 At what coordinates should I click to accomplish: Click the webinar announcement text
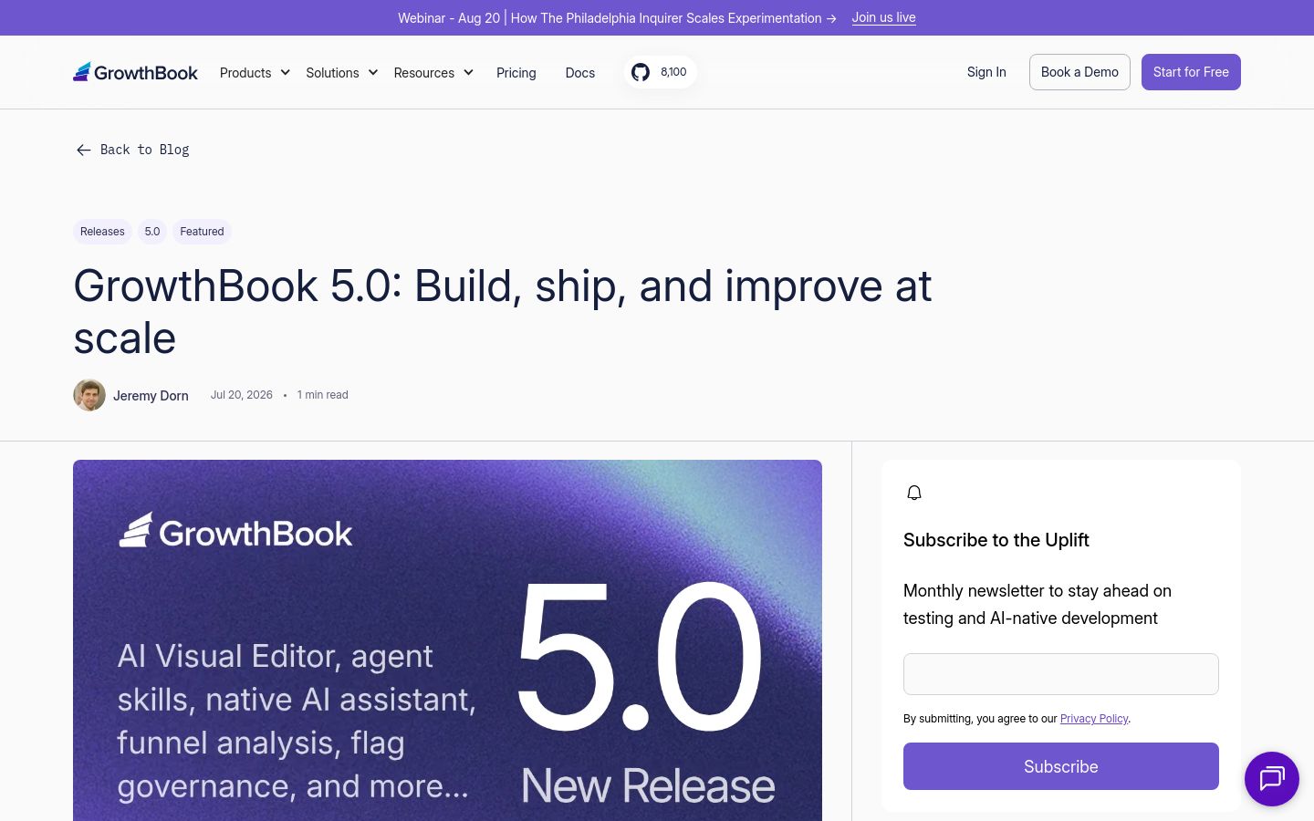617,18
